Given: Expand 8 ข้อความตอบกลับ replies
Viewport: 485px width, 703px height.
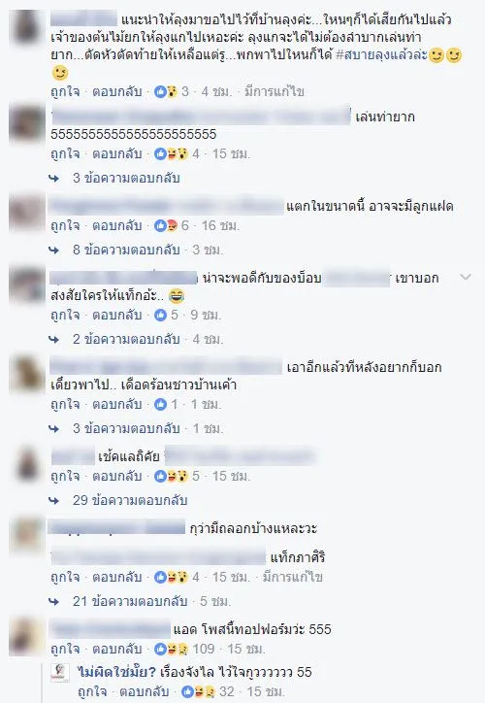Looking at the screenshot, I should pyautogui.click(x=126, y=250).
